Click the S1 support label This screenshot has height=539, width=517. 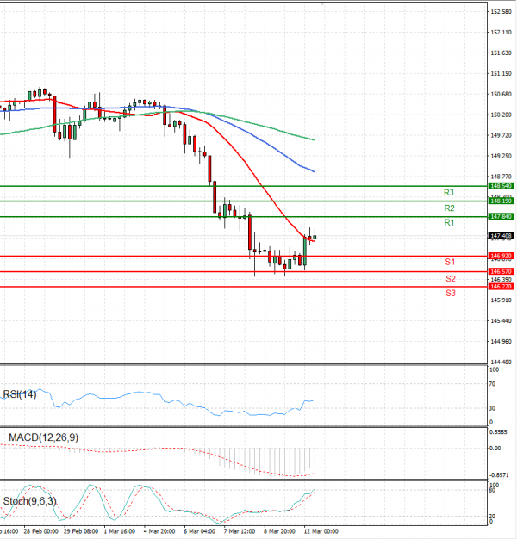pos(450,262)
